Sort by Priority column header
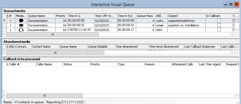241x104 pixels. (x=61, y=16)
